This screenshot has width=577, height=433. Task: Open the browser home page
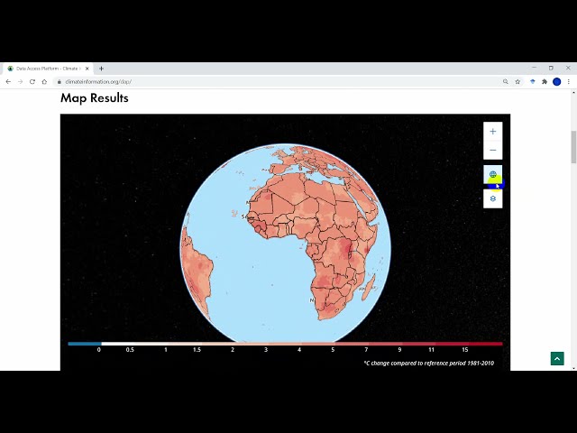point(44,82)
